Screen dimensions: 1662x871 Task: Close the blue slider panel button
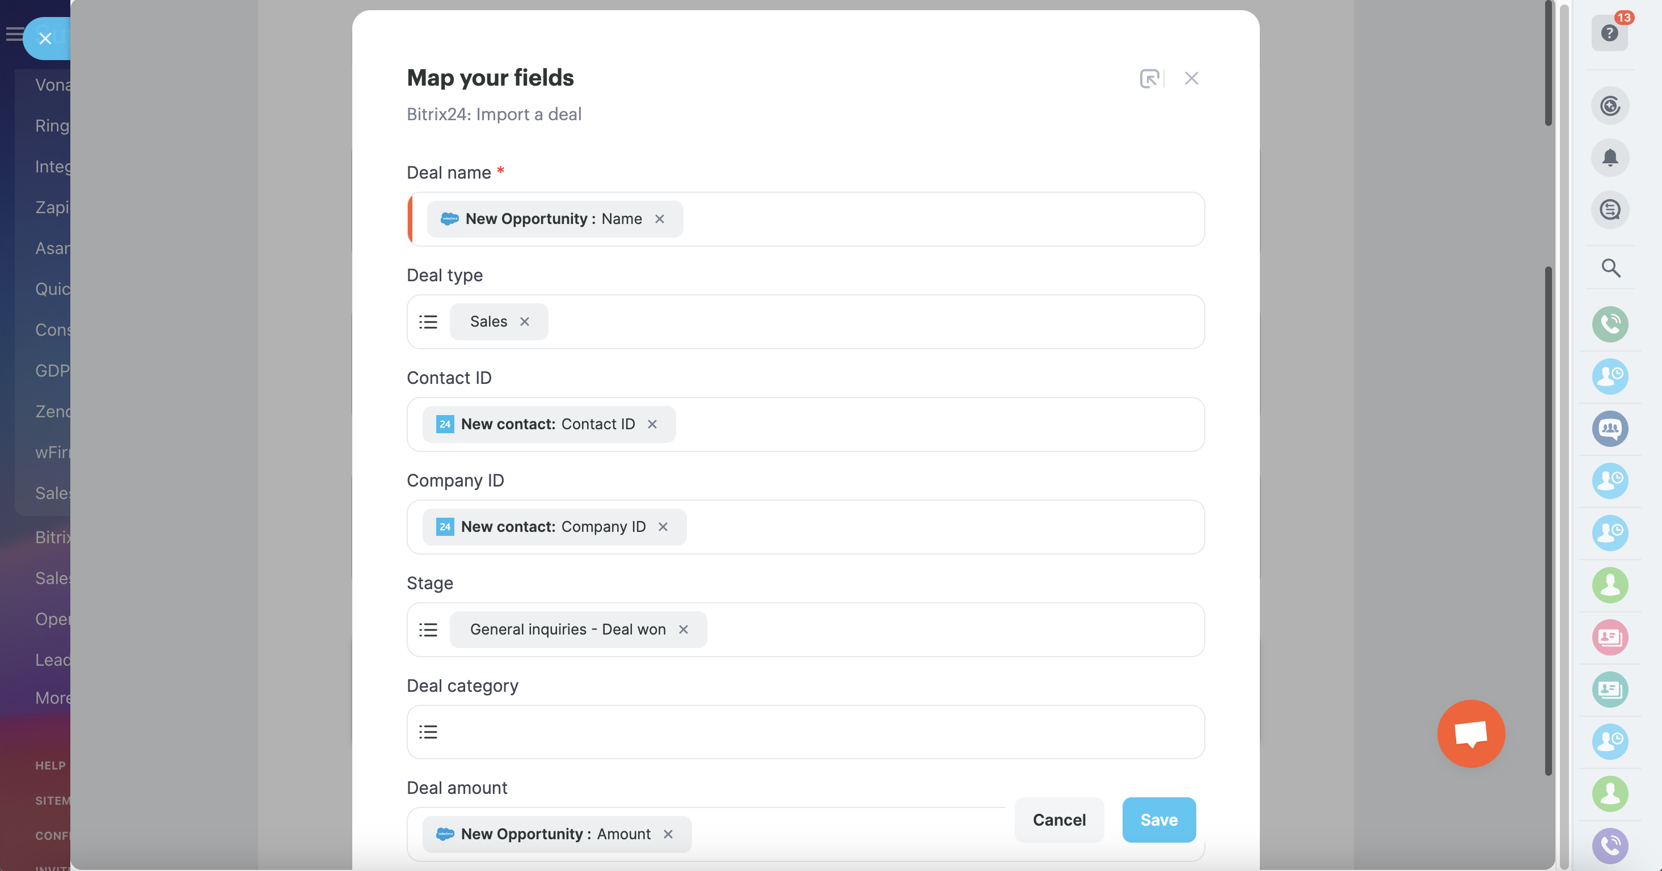pyautogui.click(x=45, y=39)
